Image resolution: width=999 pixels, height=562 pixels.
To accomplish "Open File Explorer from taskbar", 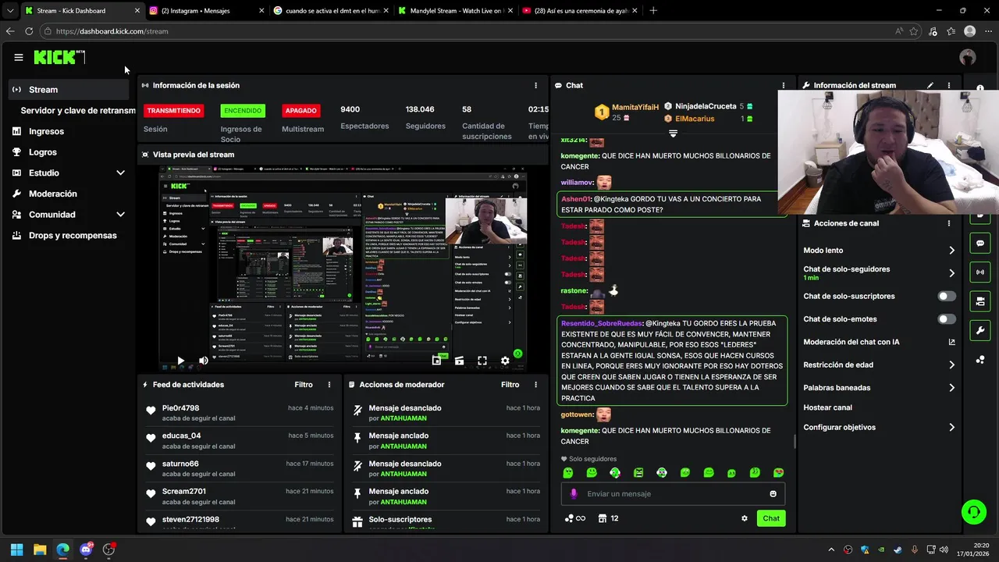I will tap(40, 550).
